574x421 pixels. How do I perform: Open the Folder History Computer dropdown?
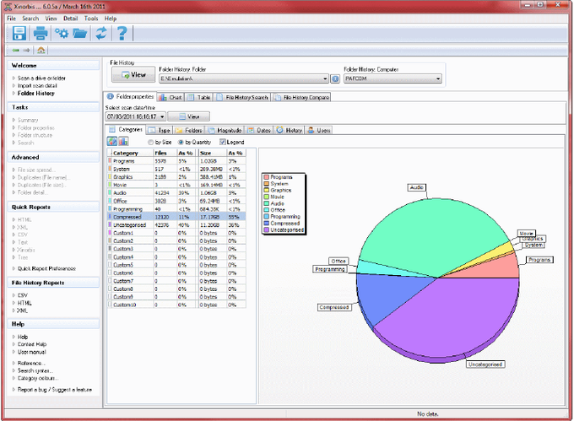(438, 78)
